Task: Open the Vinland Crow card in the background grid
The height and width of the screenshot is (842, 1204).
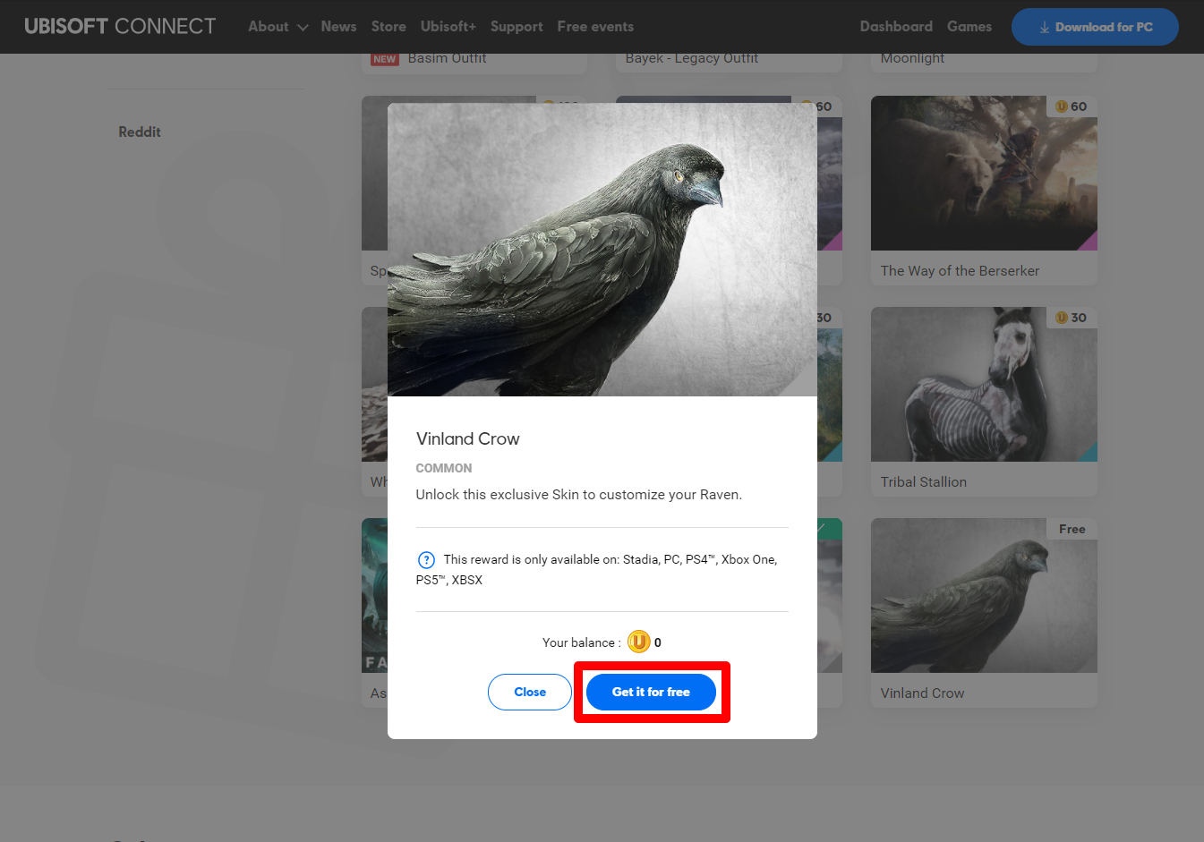Action: (984, 613)
